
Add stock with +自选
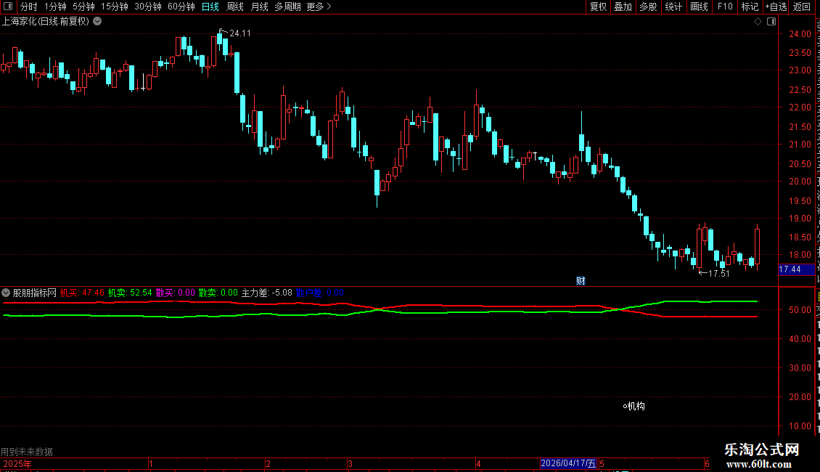pyautogui.click(x=776, y=7)
